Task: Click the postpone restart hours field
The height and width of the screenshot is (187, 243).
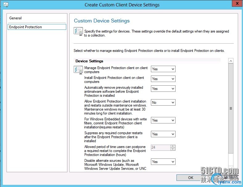Action: [160, 147]
